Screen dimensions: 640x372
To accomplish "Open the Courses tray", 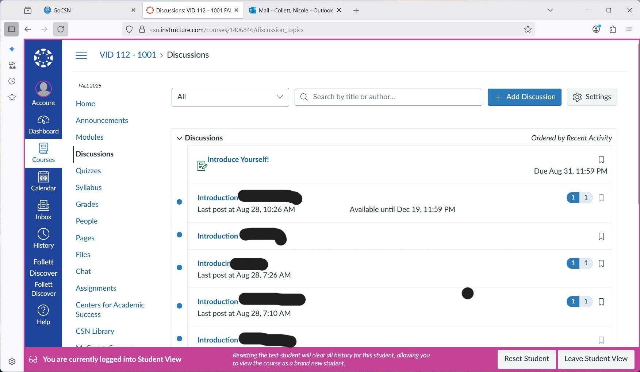I will pos(43,153).
